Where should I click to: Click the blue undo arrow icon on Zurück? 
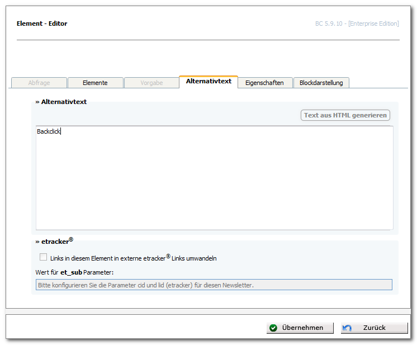click(347, 328)
